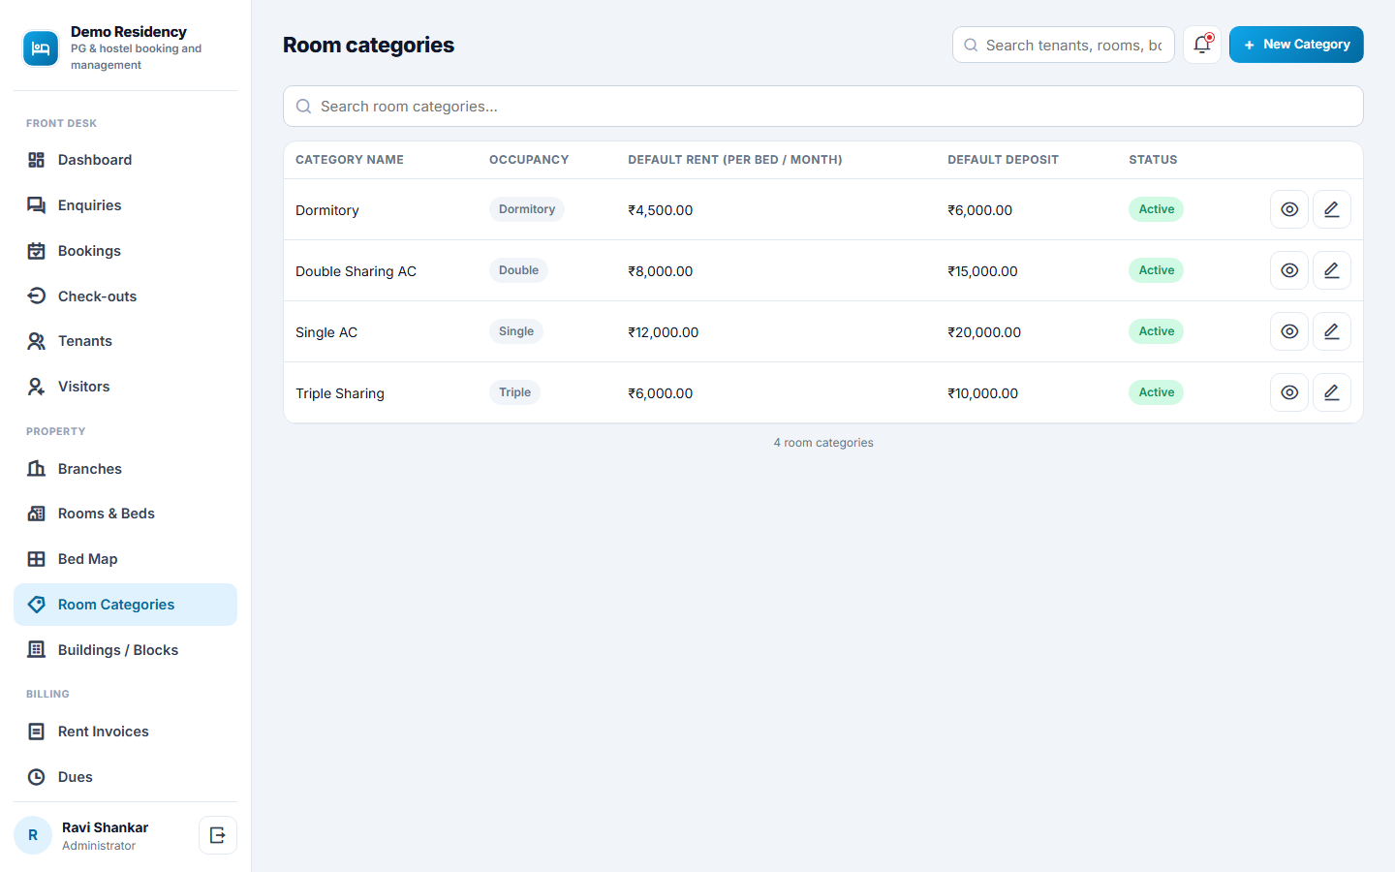
Task: Click the New Category button
Action: click(x=1296, y=45)
